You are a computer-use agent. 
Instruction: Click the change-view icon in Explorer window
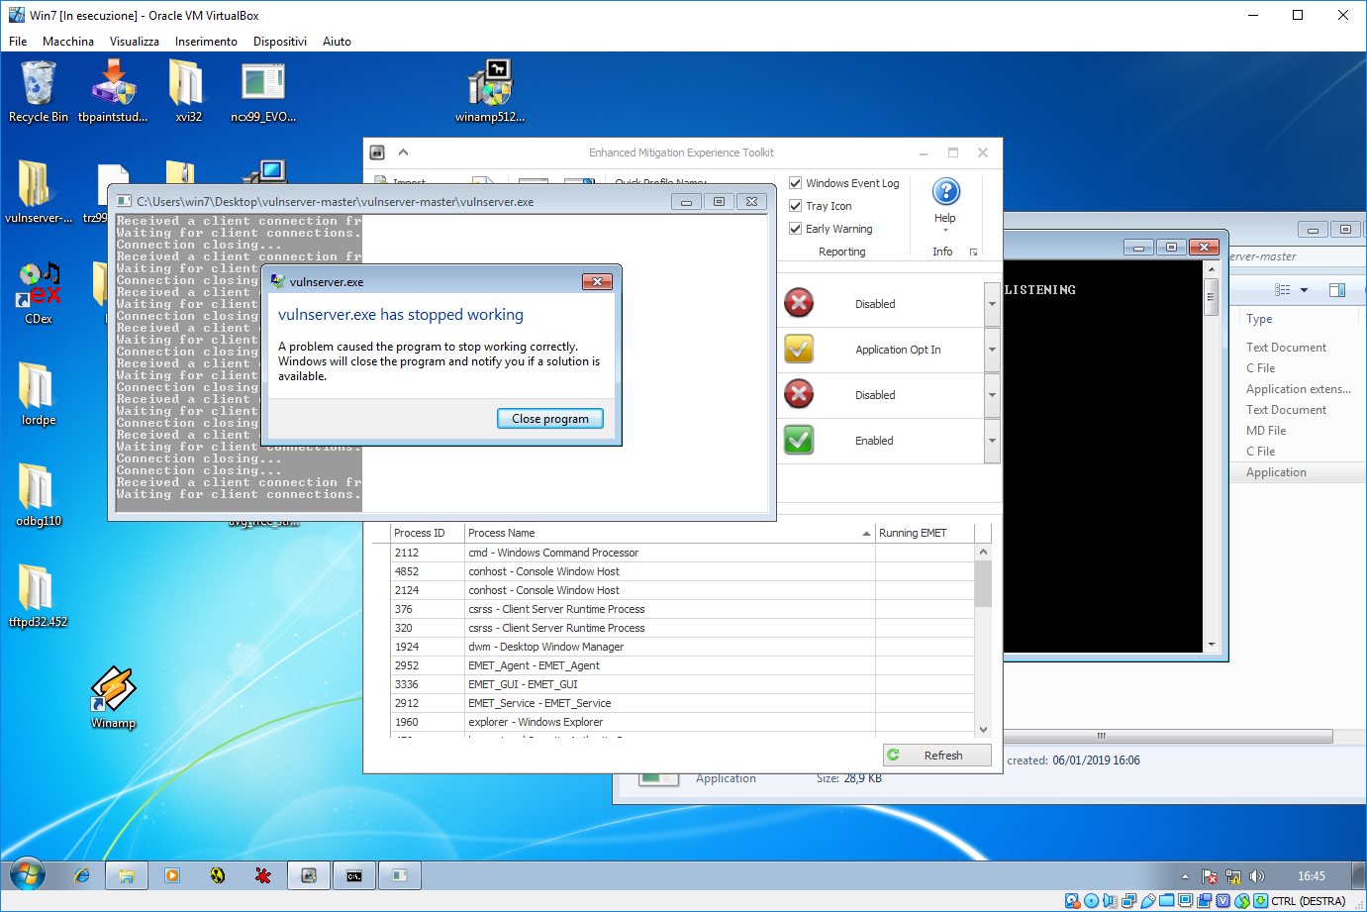point(1283,290)
